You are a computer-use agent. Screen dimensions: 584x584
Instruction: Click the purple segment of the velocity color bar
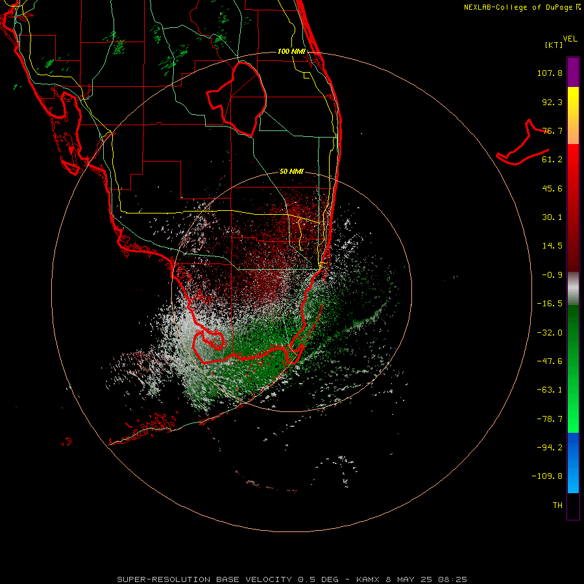[x=573, y=72]
